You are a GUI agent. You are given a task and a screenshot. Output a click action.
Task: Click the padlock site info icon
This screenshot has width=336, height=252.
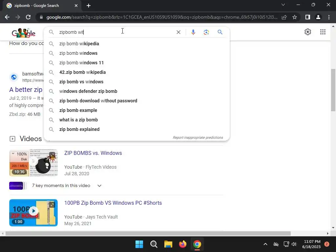click(41, 17)
